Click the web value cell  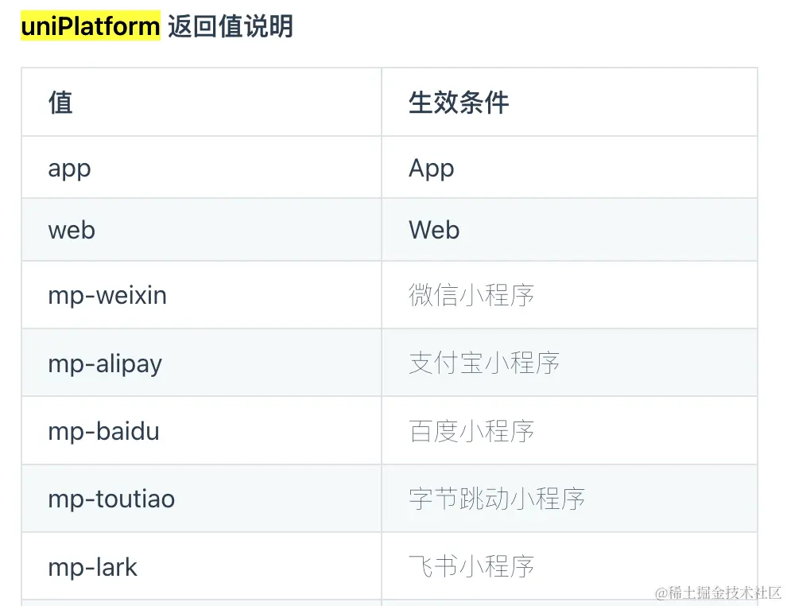201,230
